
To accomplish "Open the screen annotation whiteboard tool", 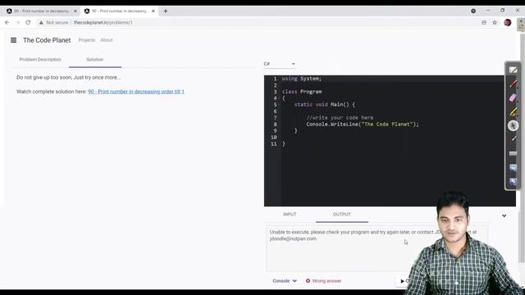I will 513,70.
